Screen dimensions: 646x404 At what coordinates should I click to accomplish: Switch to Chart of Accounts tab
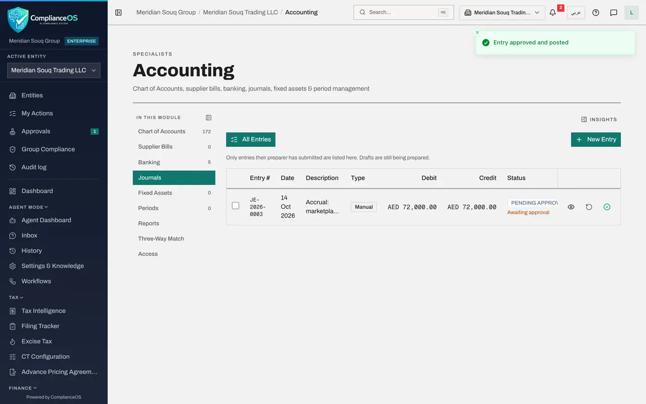point(174,131)
